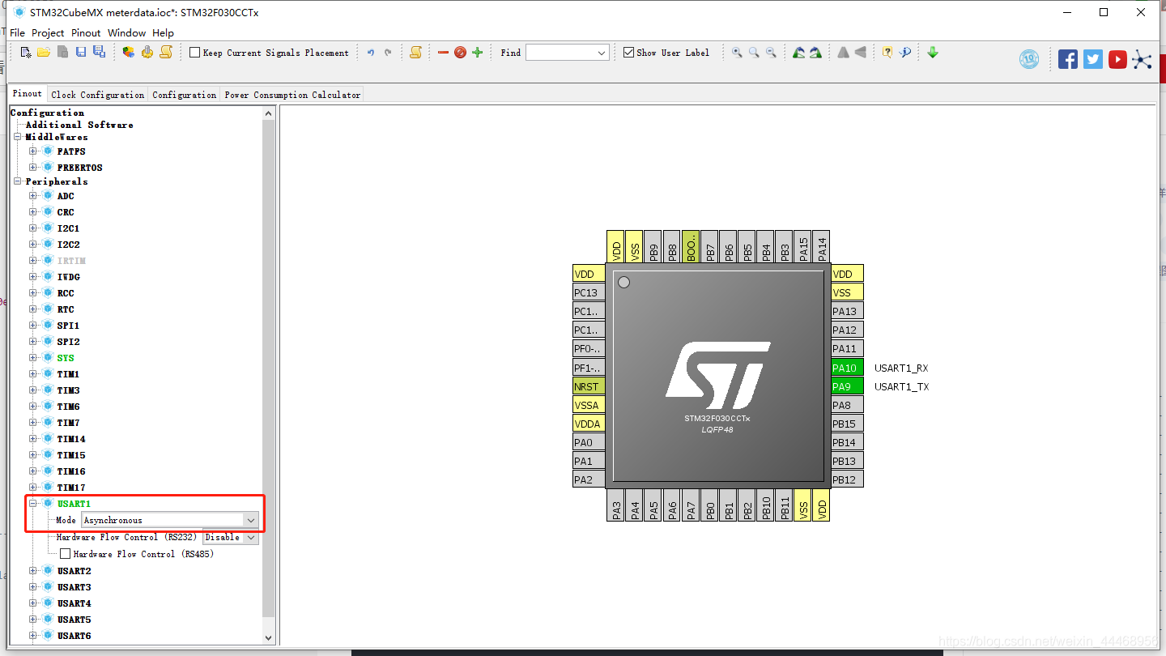
Task: Click the Zoom In magnifier icon
Action: [x=737, y=53]
